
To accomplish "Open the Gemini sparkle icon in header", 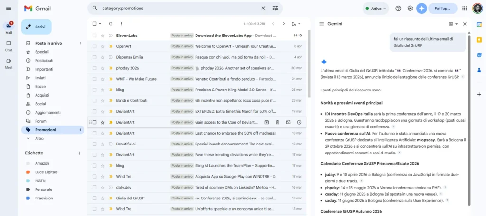I will pyautogui.click(x=421, y=9).
